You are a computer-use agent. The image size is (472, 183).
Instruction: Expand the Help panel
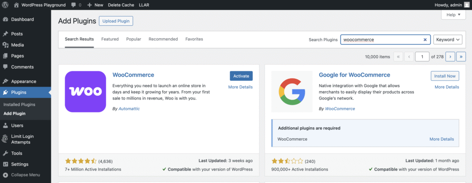tap(454, 15)
